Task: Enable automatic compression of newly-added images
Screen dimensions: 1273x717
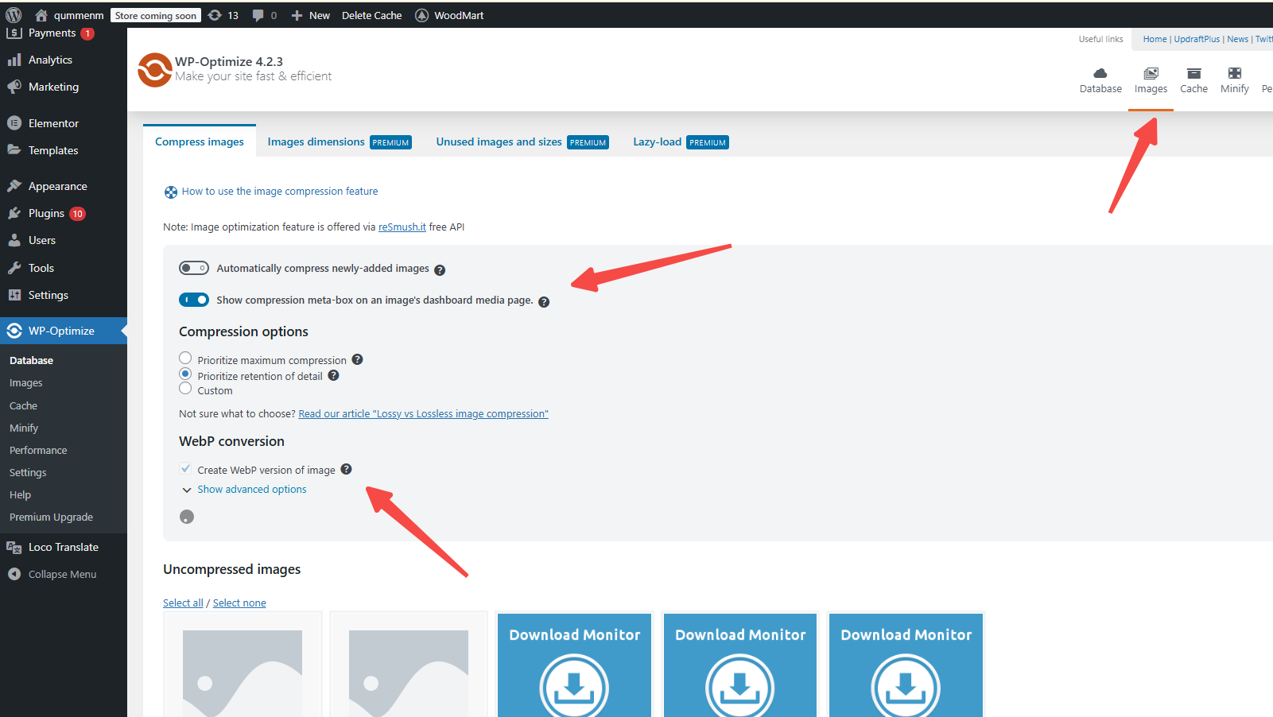Action: [x=194, y=268]
